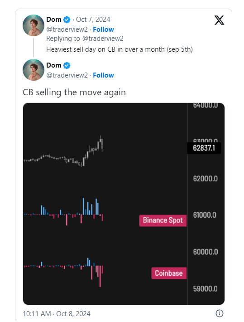The image size is (244, 322).
Task: Click the Replying to @traderview2 mention
Action: tap(103, 39)
